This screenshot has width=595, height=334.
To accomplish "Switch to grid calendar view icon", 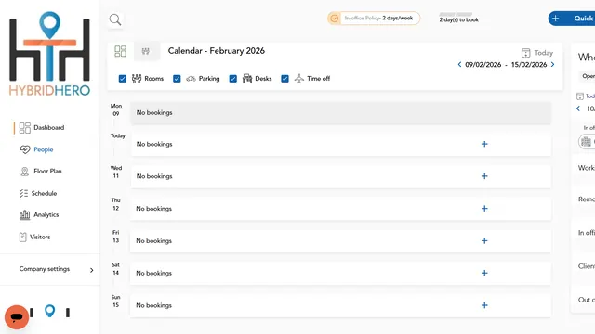I will [x=120, y=51].
